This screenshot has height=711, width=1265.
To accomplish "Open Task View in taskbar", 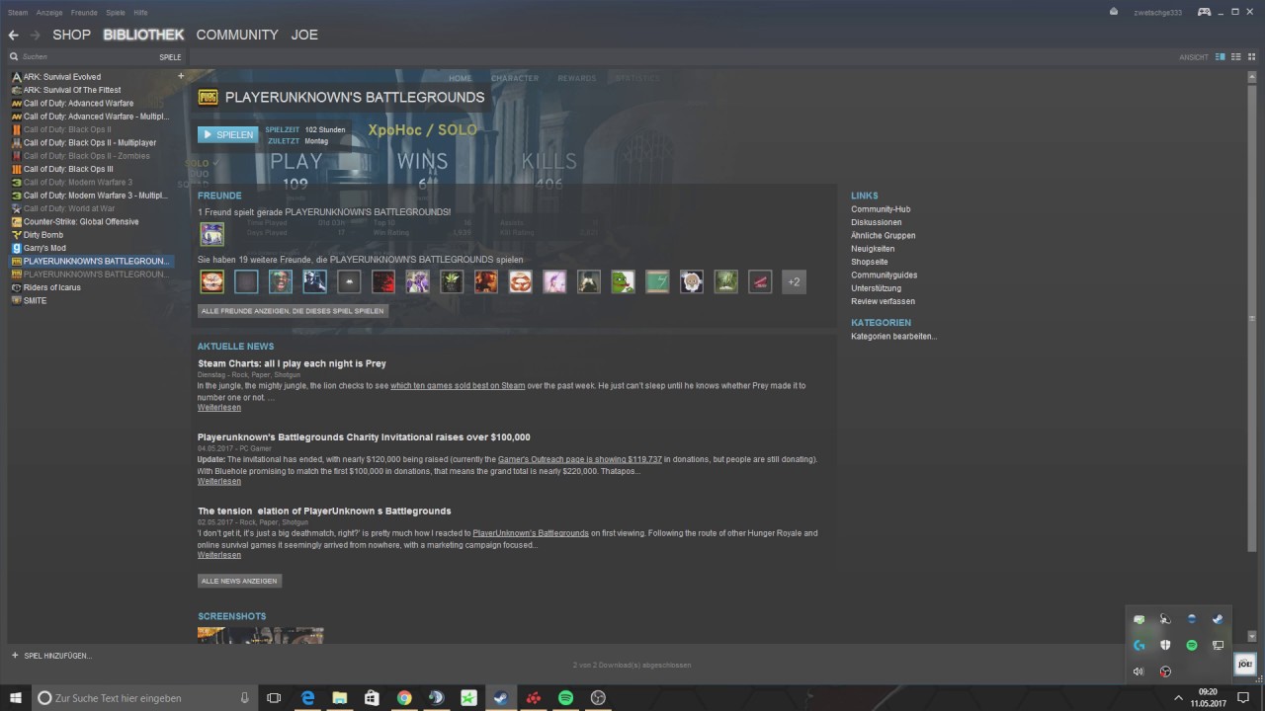I will point(274,698).
